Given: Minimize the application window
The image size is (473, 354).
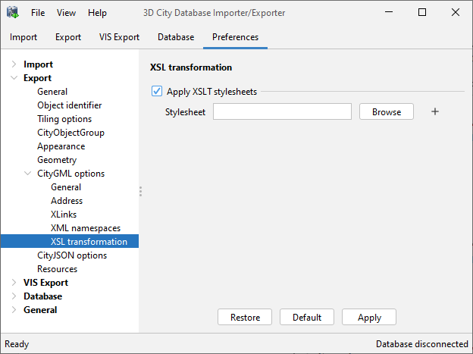Looking at the screenshot, I should 389,12.
